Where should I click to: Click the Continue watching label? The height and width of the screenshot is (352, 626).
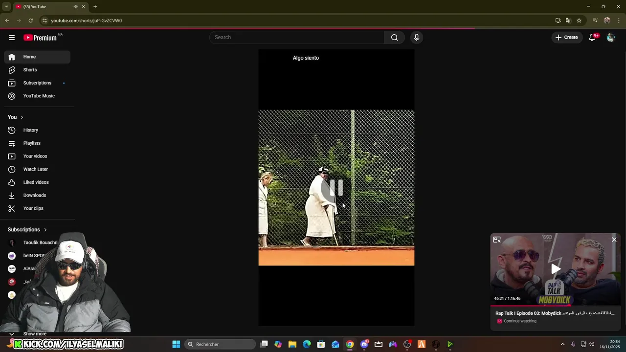(x=520, y=321)
